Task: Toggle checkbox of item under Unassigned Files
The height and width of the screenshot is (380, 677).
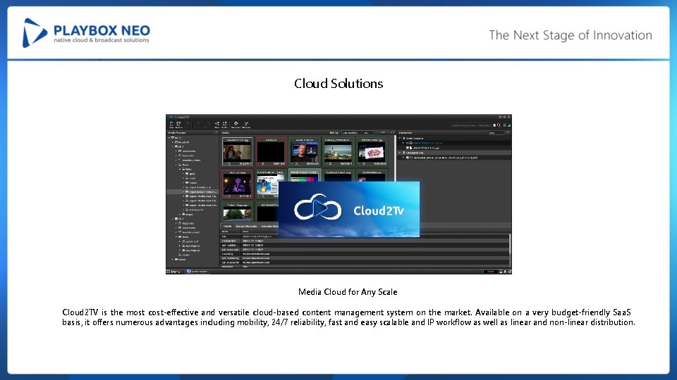Action: (407, 158)
